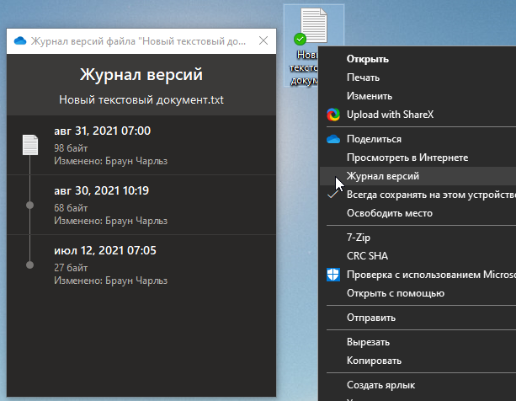Open Журнал версий from the context menu
The height and width of the screenshot is (401, 516).
pos(418,176)
